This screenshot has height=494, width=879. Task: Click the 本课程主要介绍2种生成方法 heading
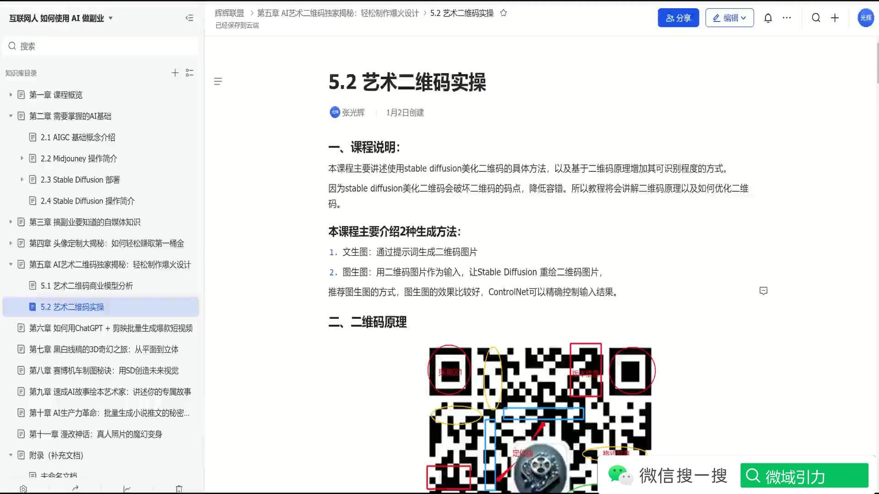pyautogui.click(x=394, y=231)
